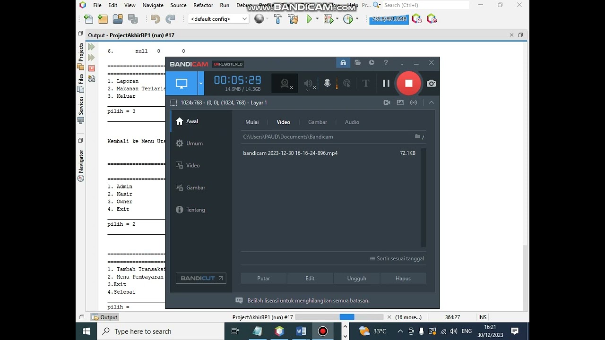Click the Hapus button in Bandicam
605x340 pixels.
click(403, 279)
